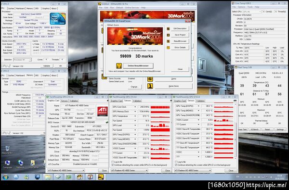
Task: Click the Show Details yellow icon
Action: pyautogui.click(x=168, y=48)
